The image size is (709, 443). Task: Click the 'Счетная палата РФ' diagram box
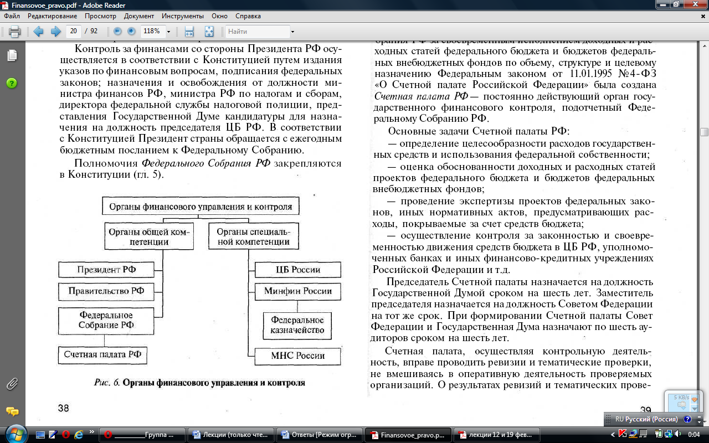pos(102,356)
